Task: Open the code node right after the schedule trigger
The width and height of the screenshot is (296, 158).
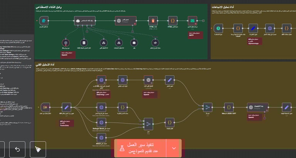Action: [x=238, y=28]
